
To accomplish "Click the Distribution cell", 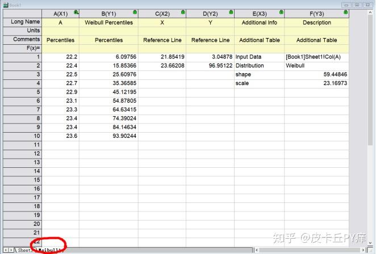I will tap(259, 66).
